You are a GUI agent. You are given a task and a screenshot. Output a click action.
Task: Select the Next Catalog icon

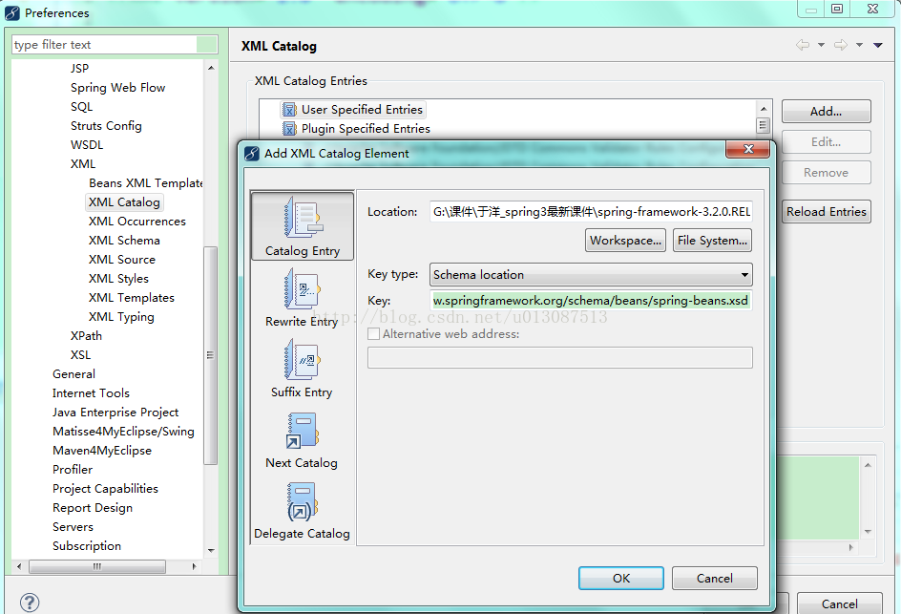pyautogui.click(x=302, y=431)
